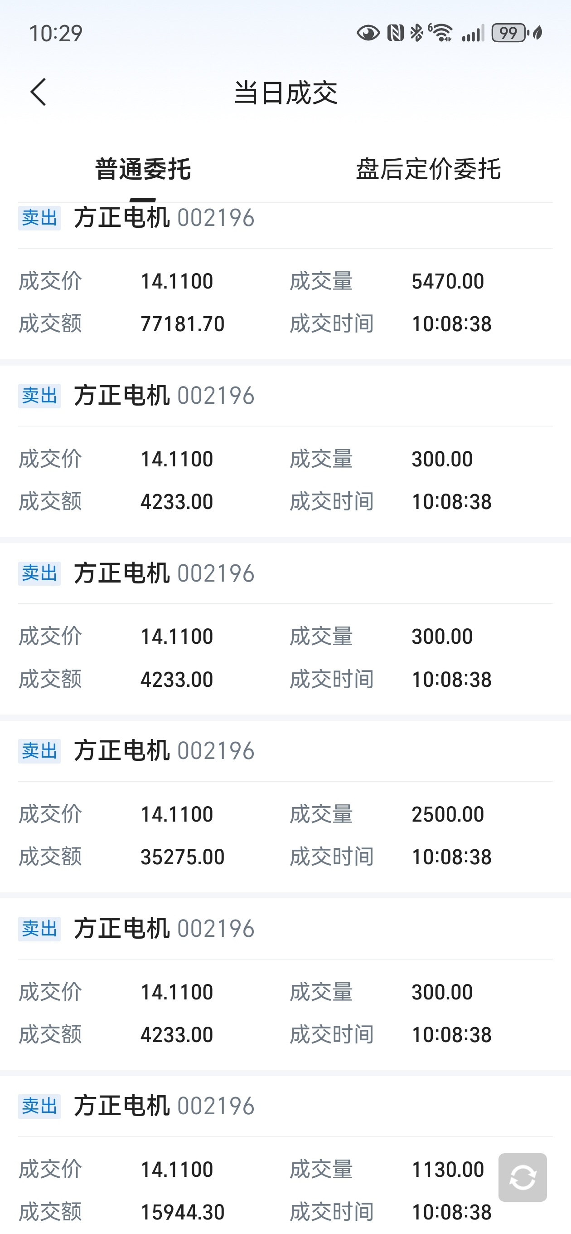
Task: Tap 成交额 35275.00 value
Action: [x=182, y=857]
